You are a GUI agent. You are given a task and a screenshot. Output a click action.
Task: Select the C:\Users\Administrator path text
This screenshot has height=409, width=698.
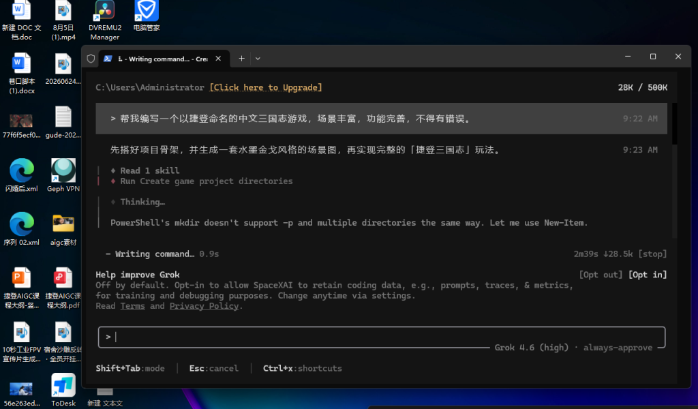pyautogui.click(x=150, y=88)
